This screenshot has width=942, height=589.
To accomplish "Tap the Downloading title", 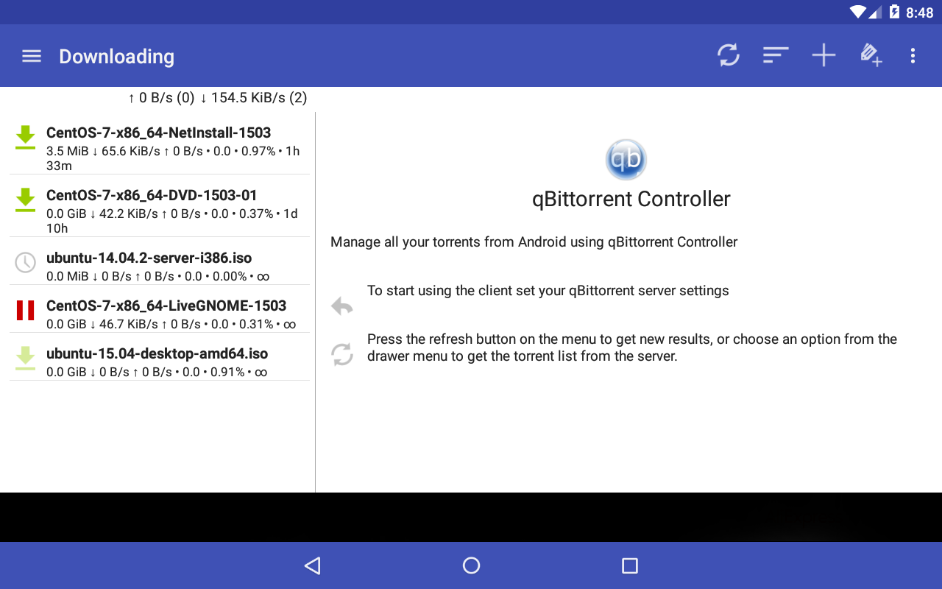I will click(116, 57).
